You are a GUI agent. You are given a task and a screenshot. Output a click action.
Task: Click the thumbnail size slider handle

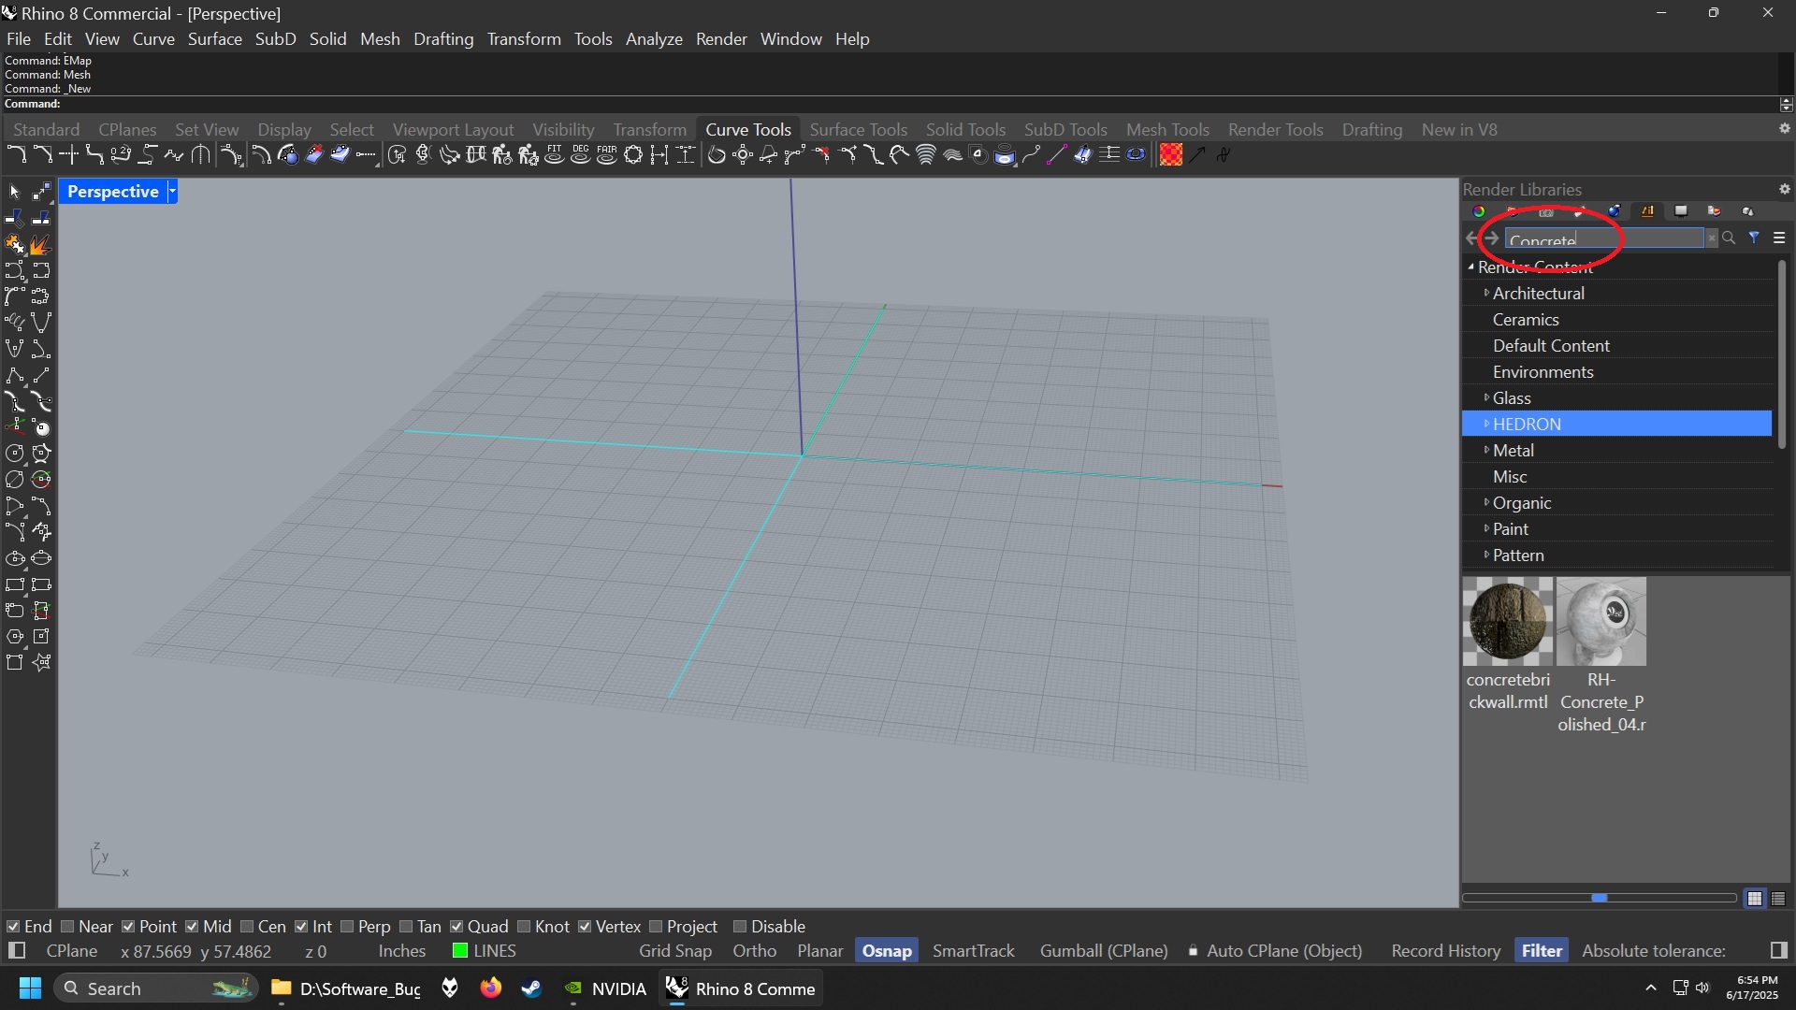click(1600, 898)
